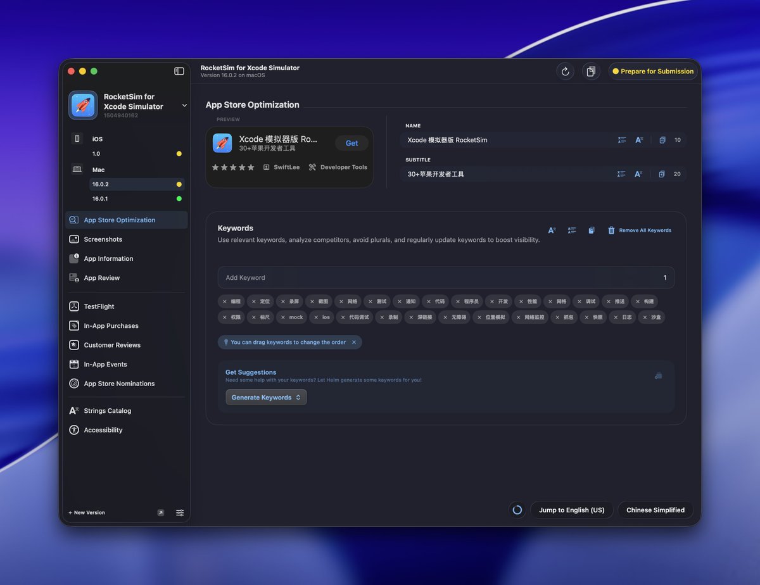Remove the 代码调试 keyword chip
This screenshot has width=760, height=585.
click(343, 317)
